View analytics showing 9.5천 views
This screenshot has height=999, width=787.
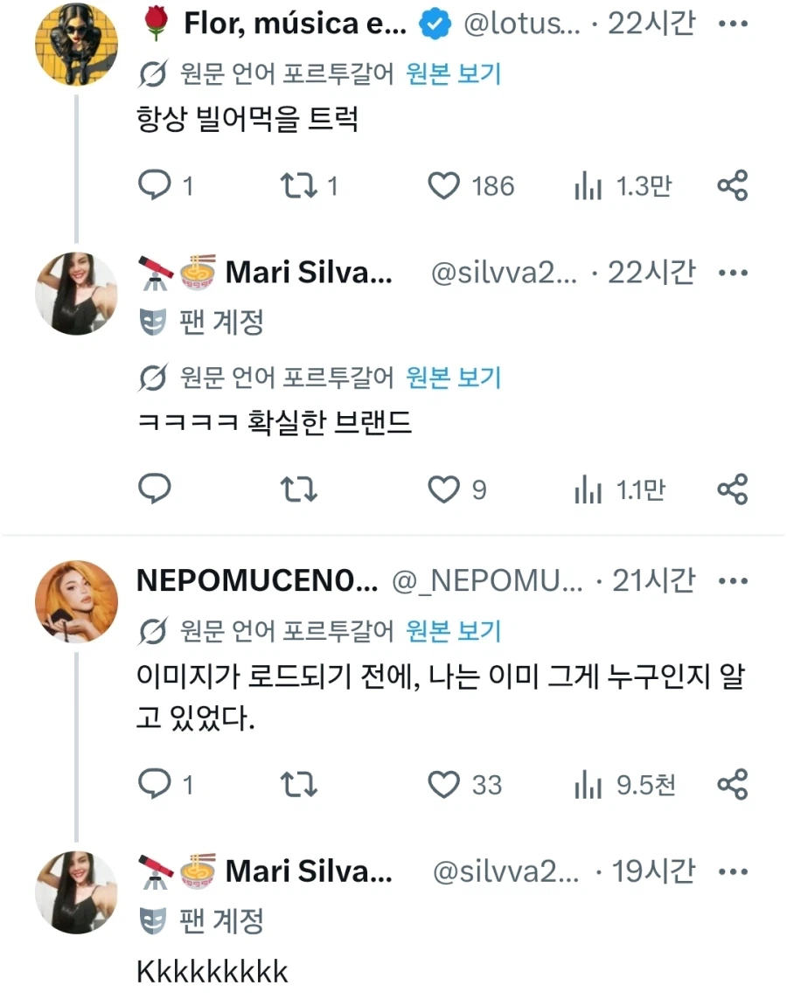click(x=624, y=785)
